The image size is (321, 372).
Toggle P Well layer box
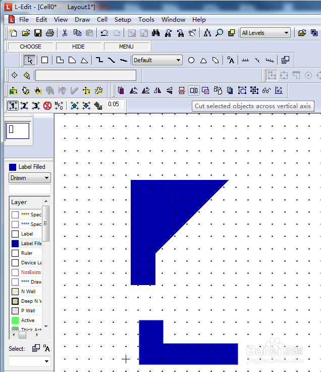point(15,311)
